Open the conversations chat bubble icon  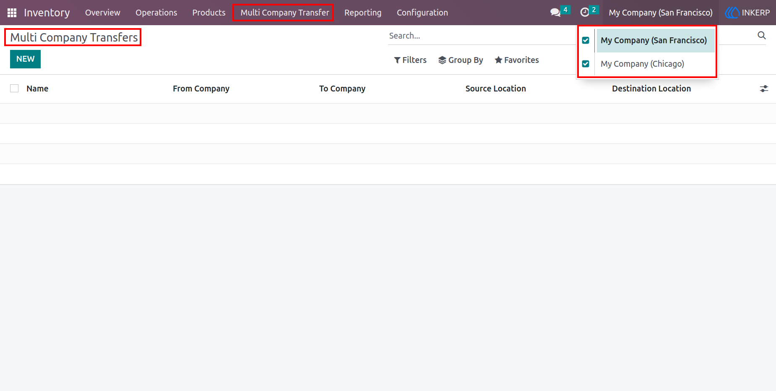point(555,12)
